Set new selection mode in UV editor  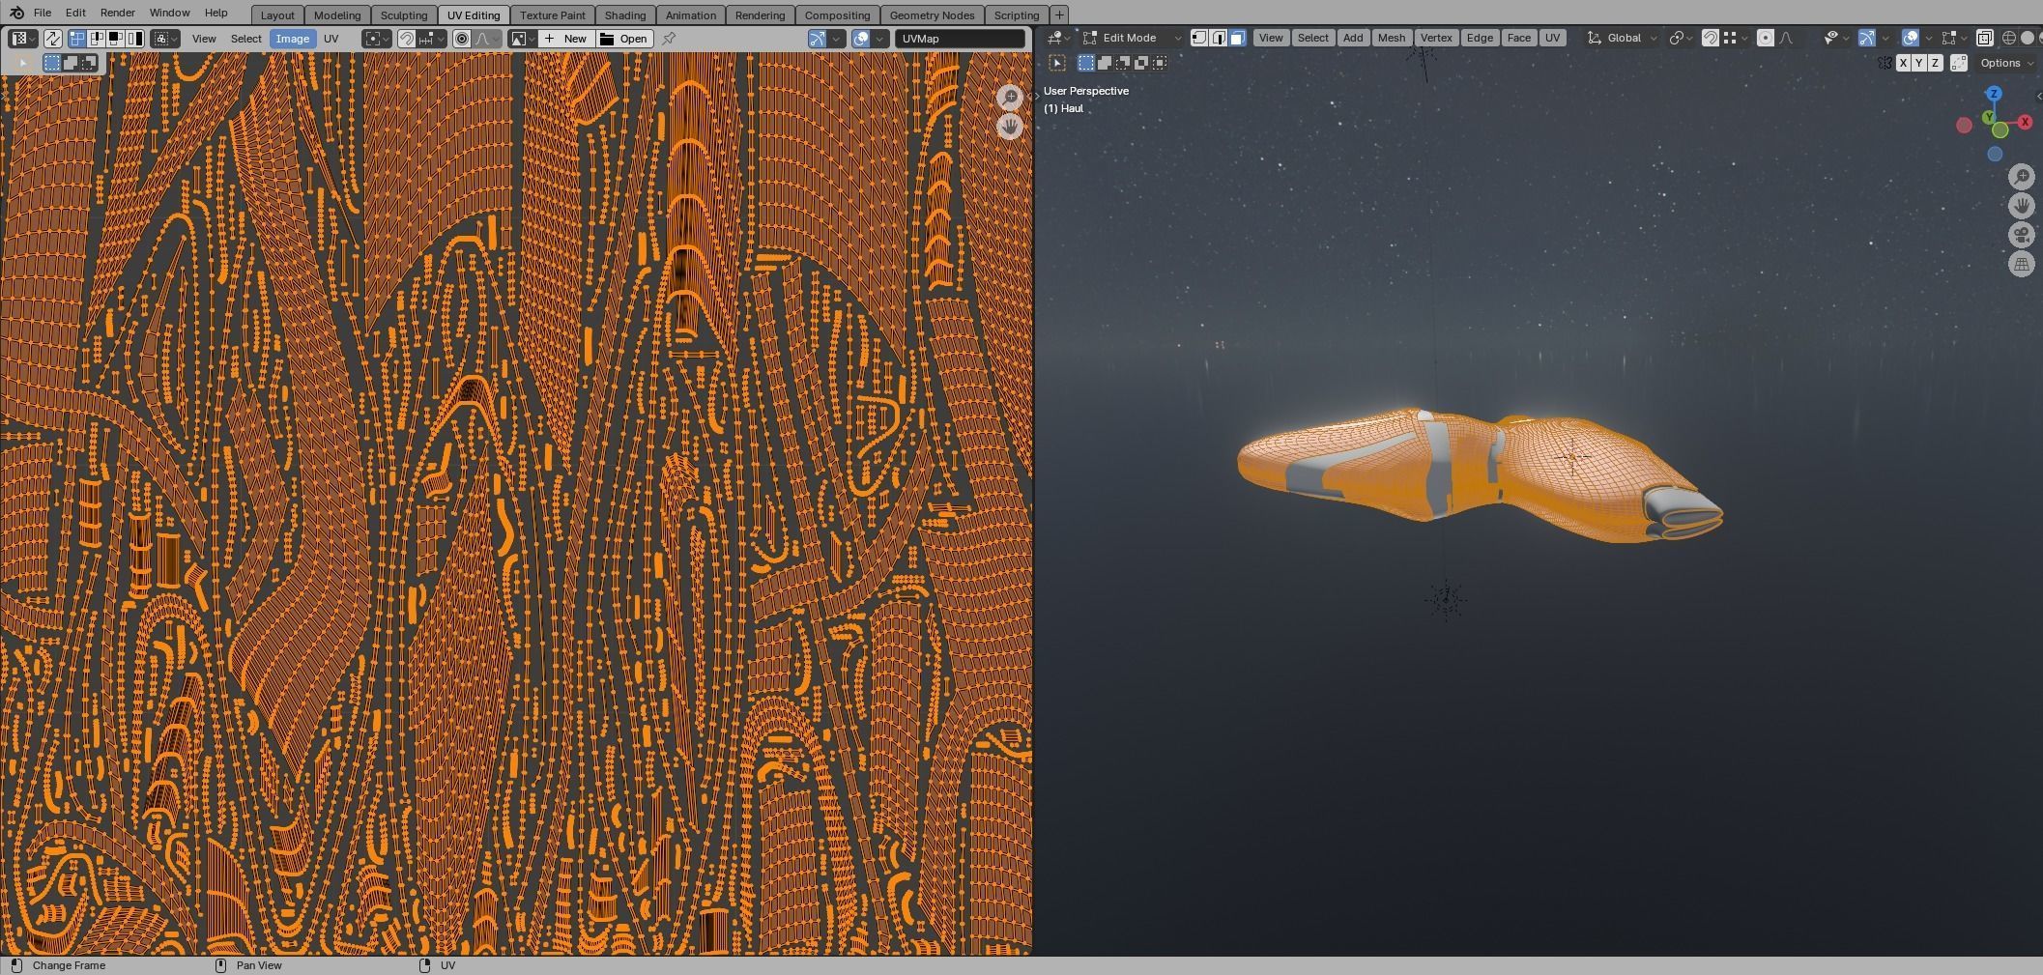pyautogui.click(x=52, y=63)
